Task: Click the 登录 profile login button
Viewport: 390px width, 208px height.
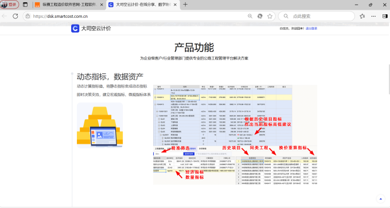Action: (9, 5)
